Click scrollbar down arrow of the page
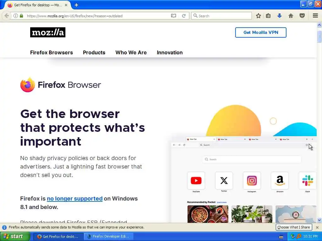The image size is (322, 241). coord(319,220)
